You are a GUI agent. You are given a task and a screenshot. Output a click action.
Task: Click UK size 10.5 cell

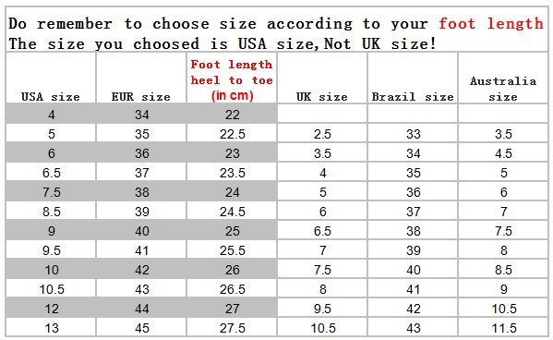(323, 328)
